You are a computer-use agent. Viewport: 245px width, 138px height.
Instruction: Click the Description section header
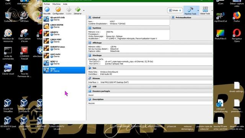click(x=150, y=99)
